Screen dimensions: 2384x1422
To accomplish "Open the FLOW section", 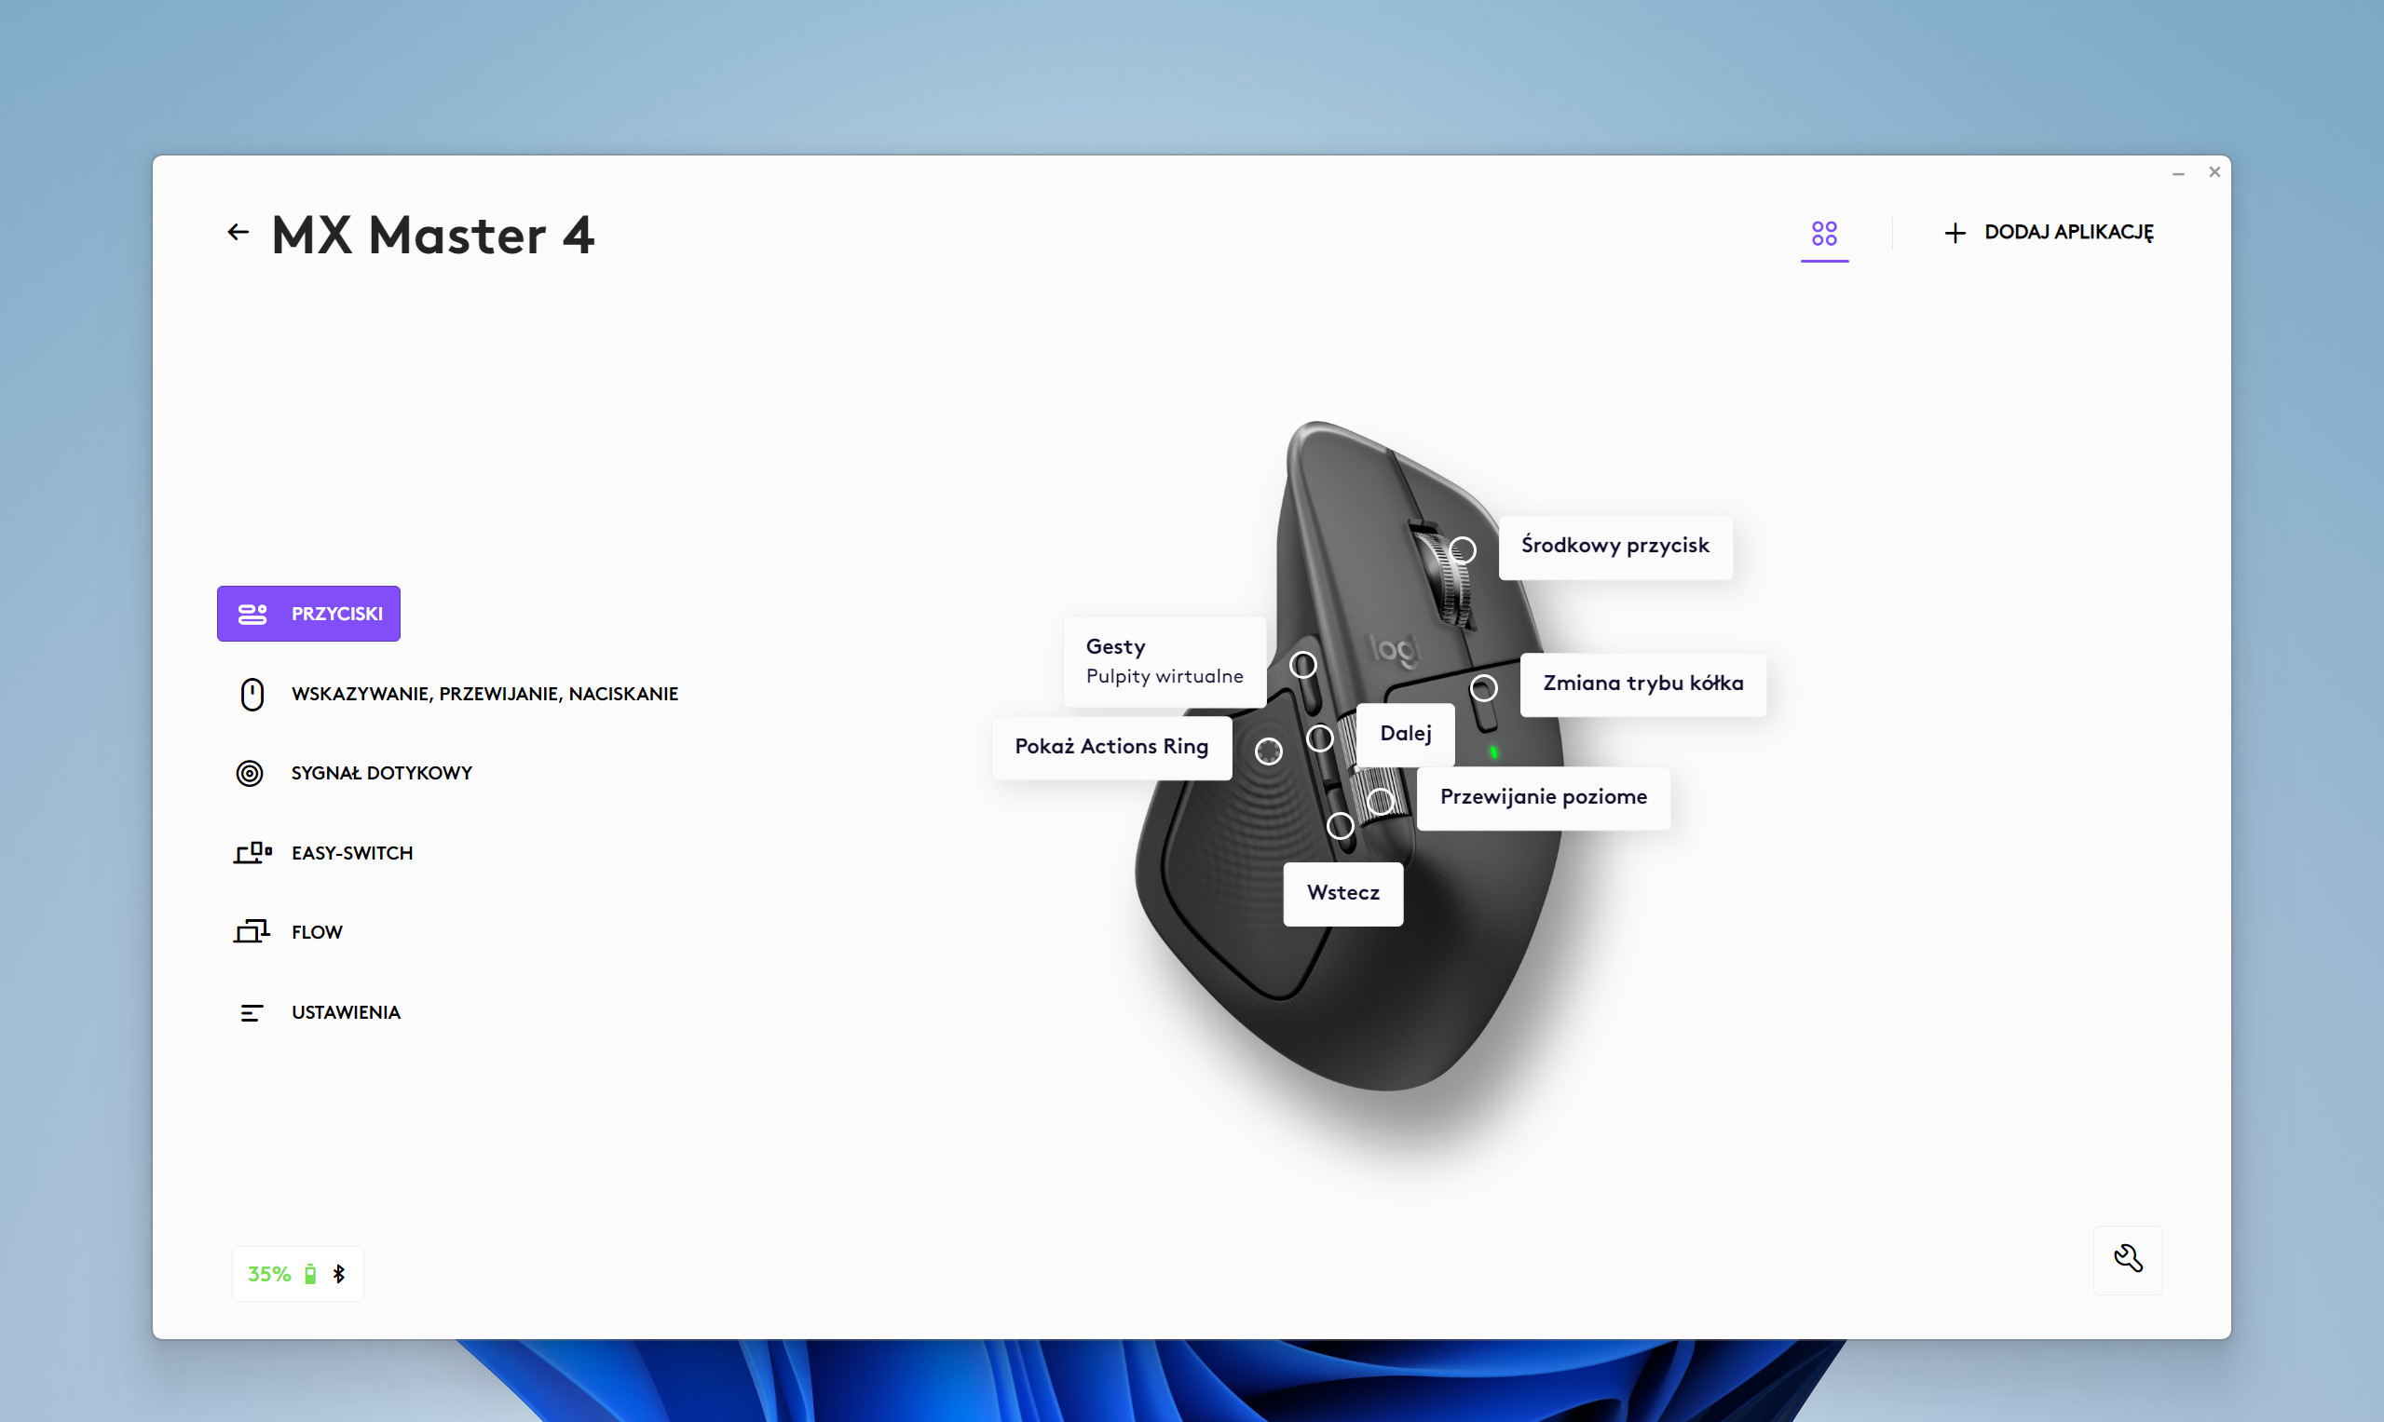I will [289, 932].
